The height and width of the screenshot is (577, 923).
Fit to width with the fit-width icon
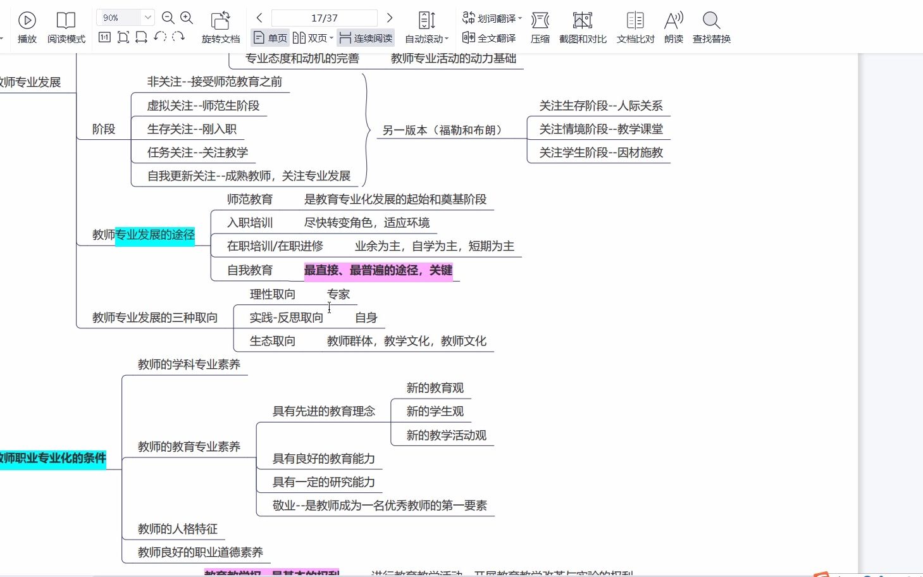click(142, 37)
